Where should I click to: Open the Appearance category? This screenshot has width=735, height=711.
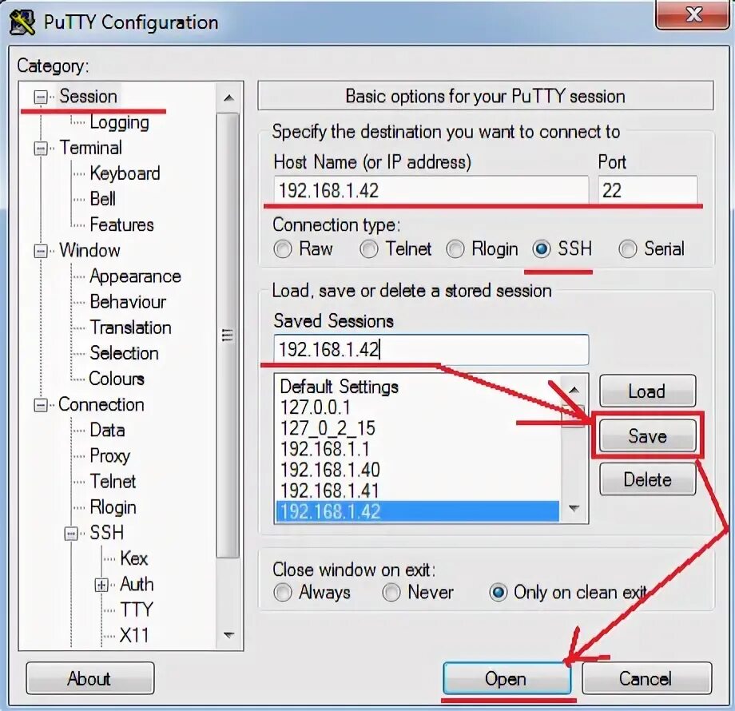[x=135, y=276]
